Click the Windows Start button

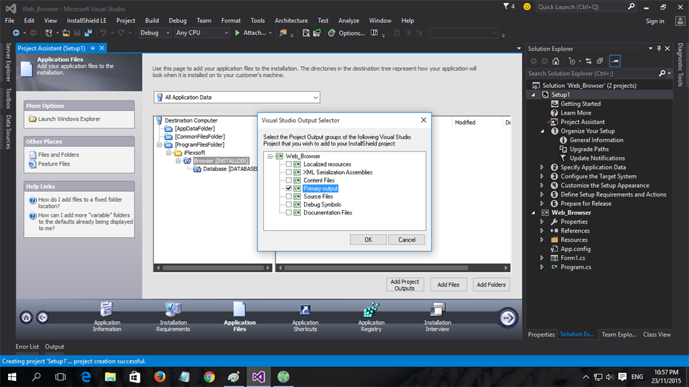[12, 377]
